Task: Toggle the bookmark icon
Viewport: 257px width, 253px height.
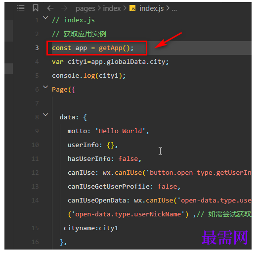Action: [36, 8]
